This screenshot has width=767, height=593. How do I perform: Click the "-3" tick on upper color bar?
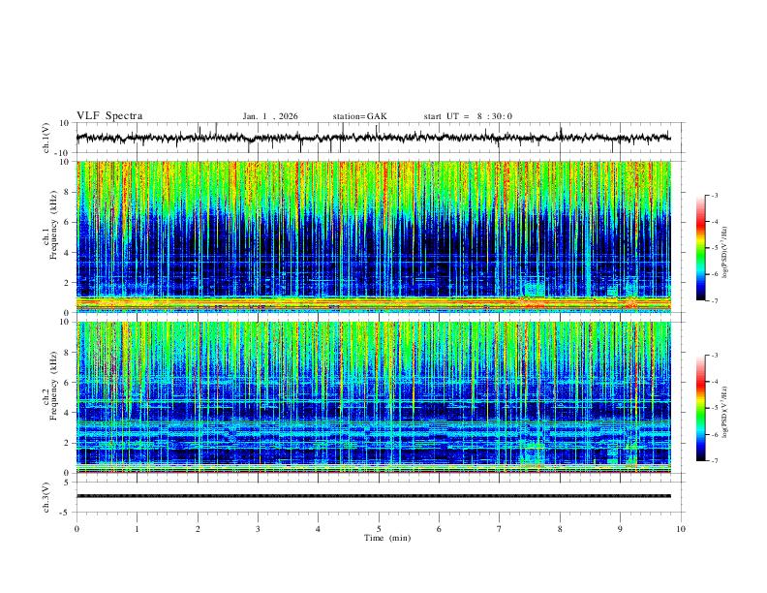[715, 195]
